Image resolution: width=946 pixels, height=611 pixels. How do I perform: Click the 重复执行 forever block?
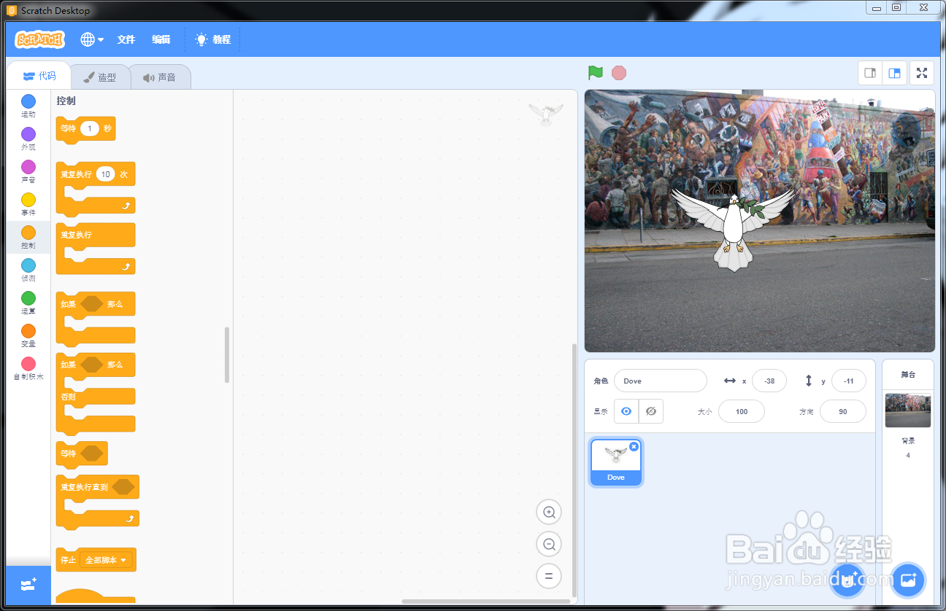pos(95,249)
